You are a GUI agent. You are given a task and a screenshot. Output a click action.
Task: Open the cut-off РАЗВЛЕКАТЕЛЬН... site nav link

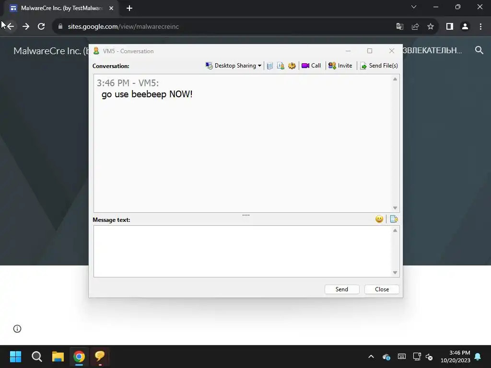(x=432, y=50)
